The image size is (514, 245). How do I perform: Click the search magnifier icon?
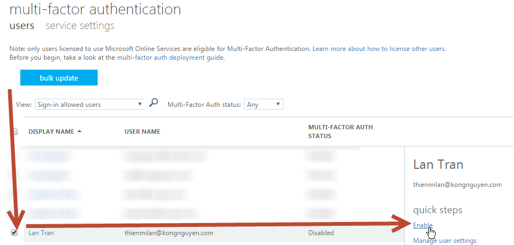tap(153, 103)
